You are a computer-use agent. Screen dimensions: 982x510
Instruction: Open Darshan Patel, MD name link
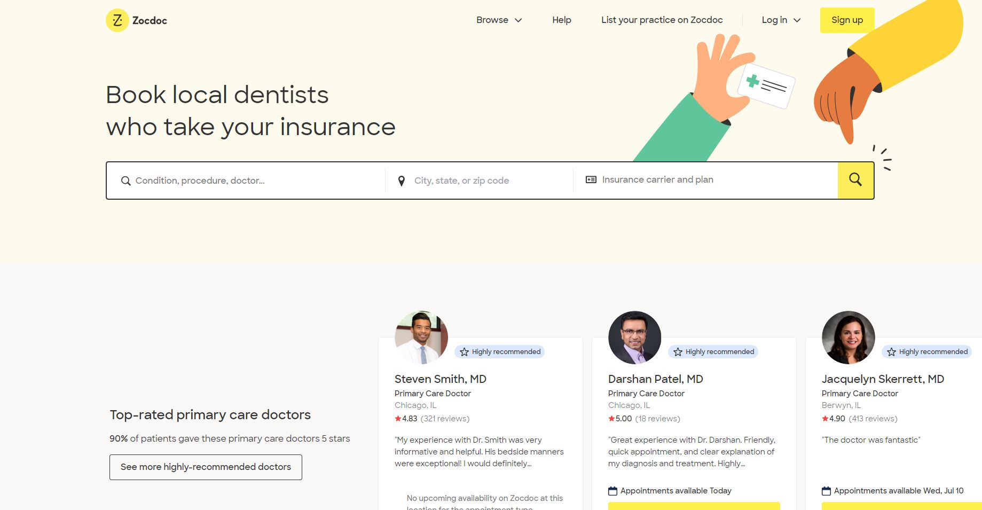[x=655, y=379]
